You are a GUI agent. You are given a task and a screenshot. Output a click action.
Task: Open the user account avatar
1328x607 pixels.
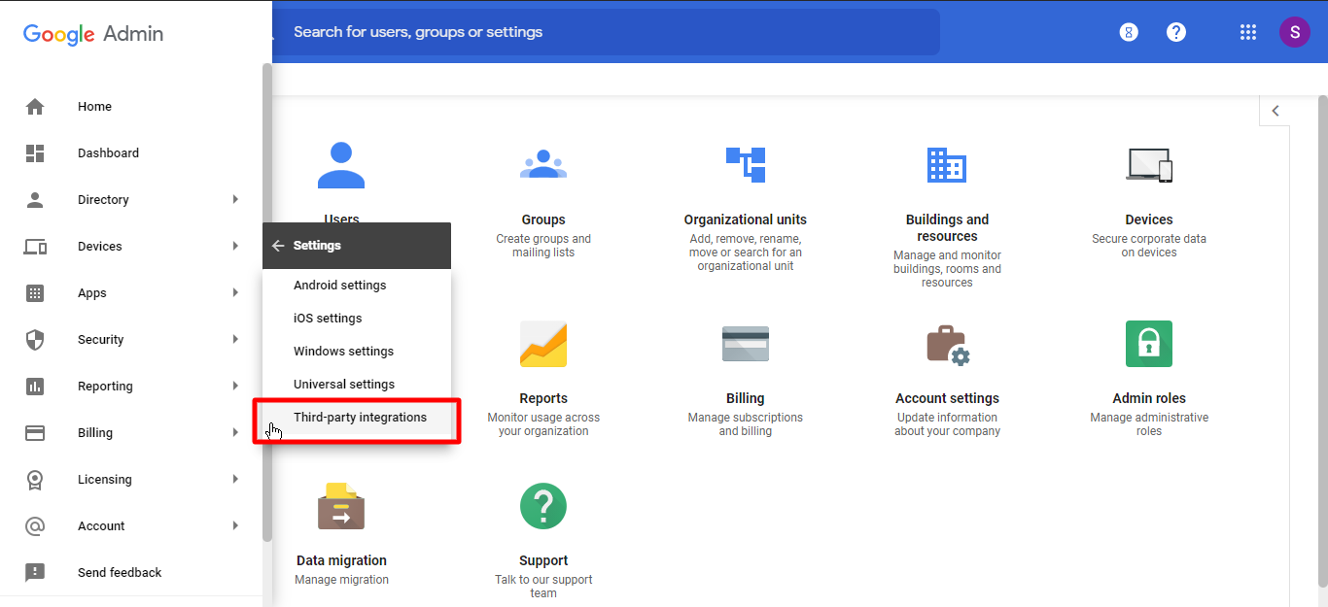[x=1294, y=32]
